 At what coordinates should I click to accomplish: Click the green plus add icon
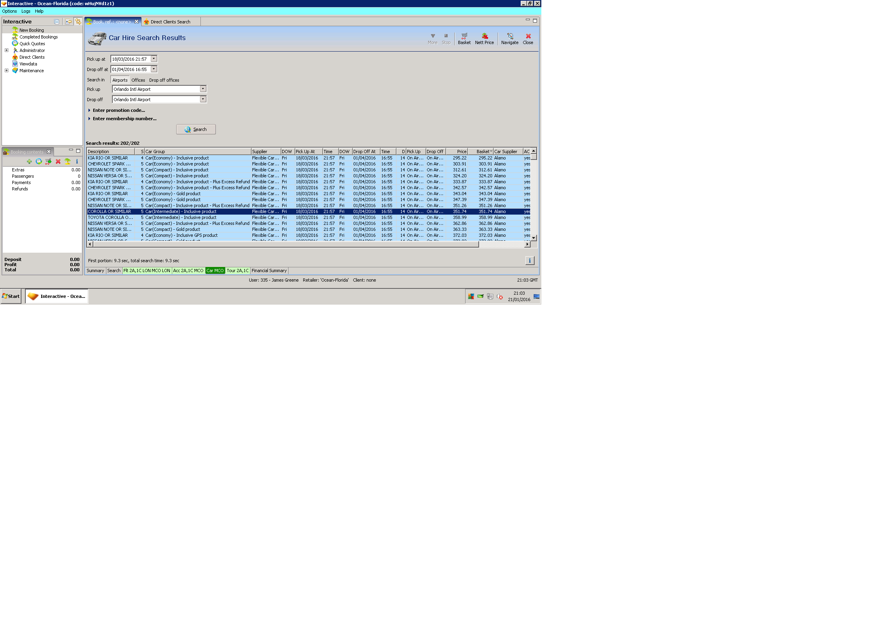coord(29,161)
